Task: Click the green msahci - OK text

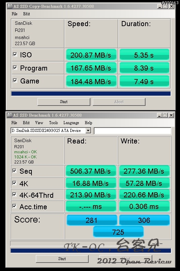Action: pos(25,152)
